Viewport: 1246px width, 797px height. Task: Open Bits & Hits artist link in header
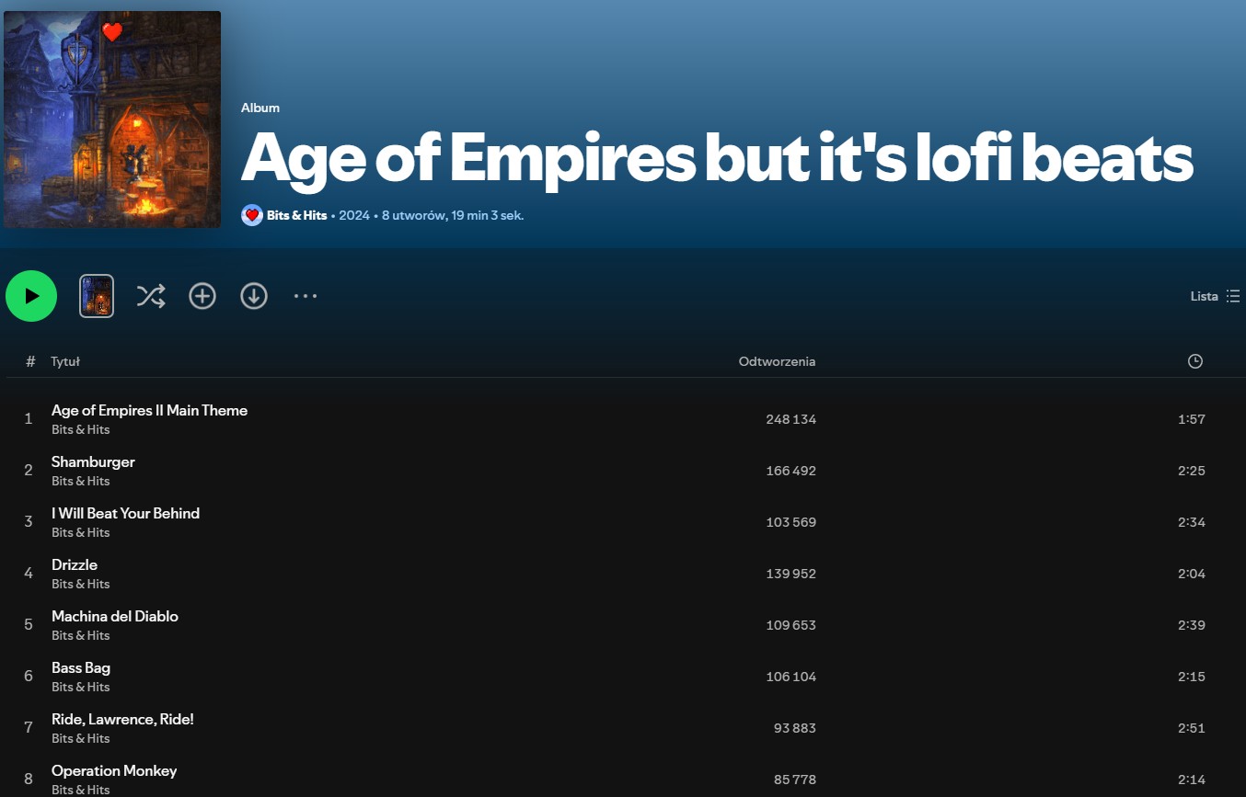pos(296,215)
